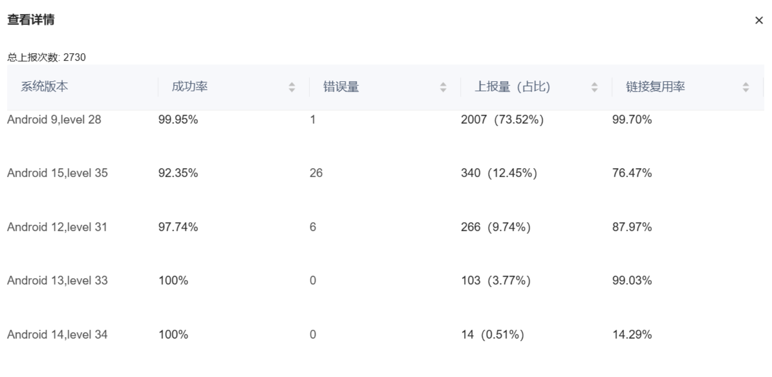
Task: Sort by 链接复用率 column icon
Action: click(x=746, y=87)
